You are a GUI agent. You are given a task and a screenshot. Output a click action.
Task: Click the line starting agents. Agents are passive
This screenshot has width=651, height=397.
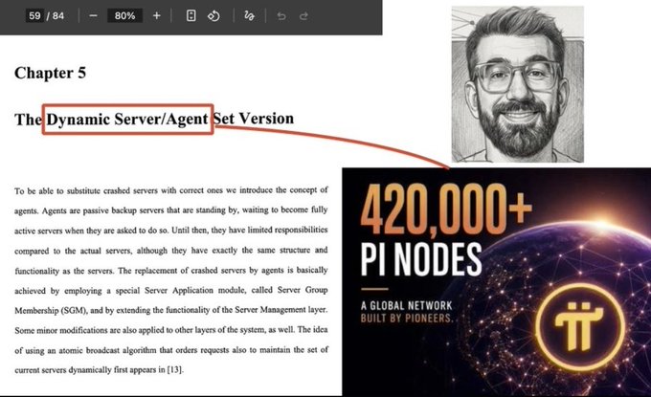click(171, 210)
